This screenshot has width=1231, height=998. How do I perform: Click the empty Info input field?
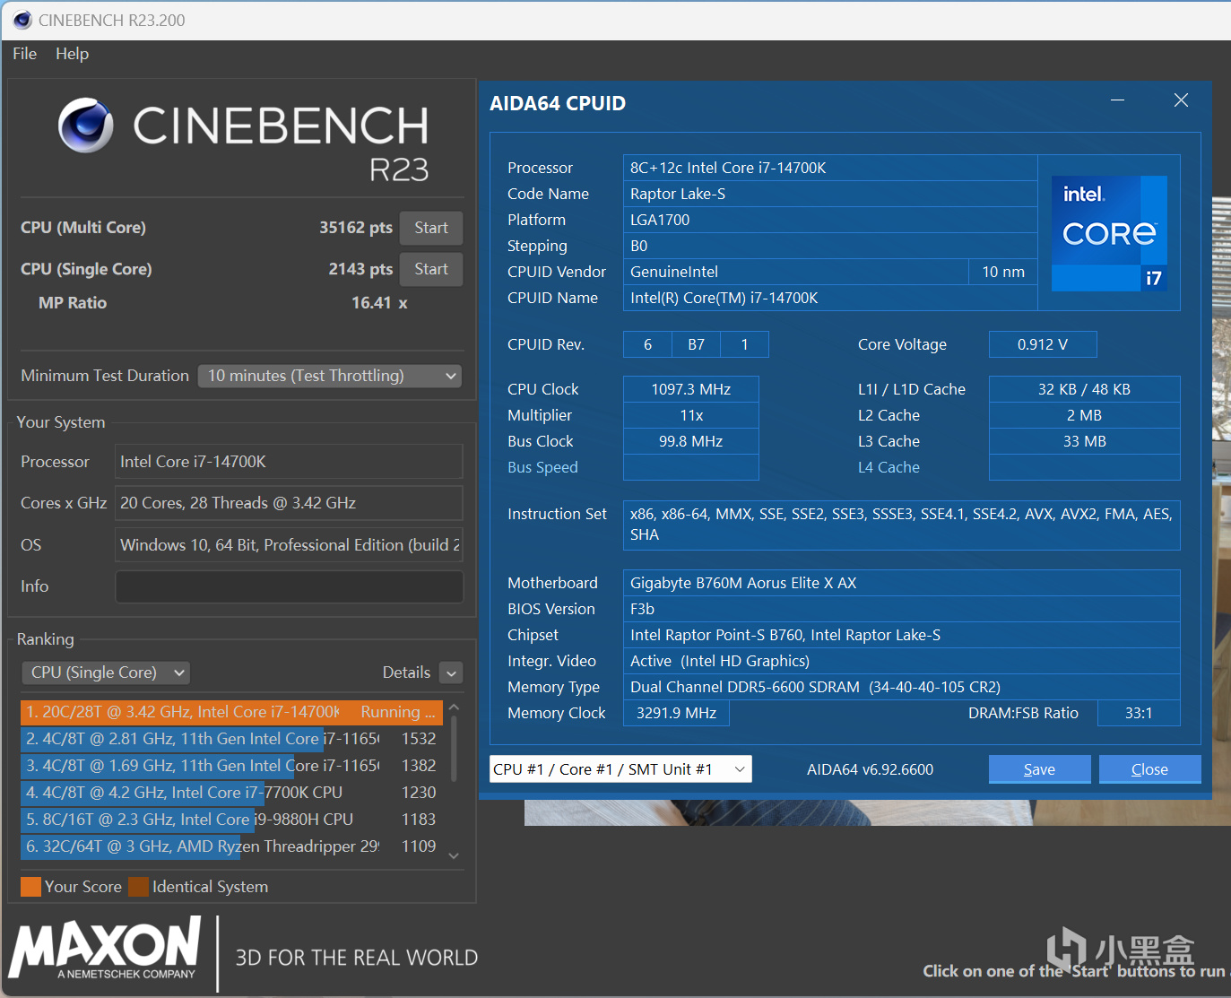click(x=289, y=586)
